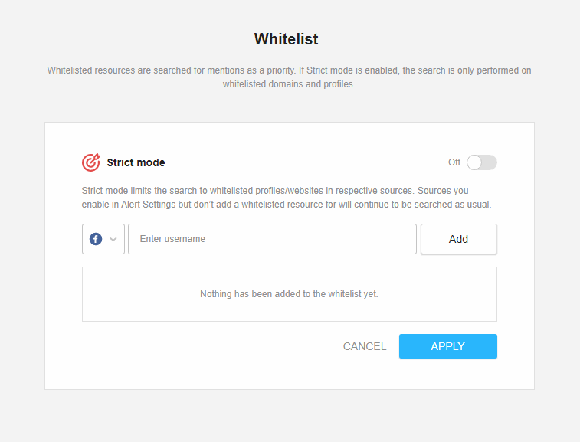Click the Off label beside the switch
The image size is (580, 442).
coord(454,162)
